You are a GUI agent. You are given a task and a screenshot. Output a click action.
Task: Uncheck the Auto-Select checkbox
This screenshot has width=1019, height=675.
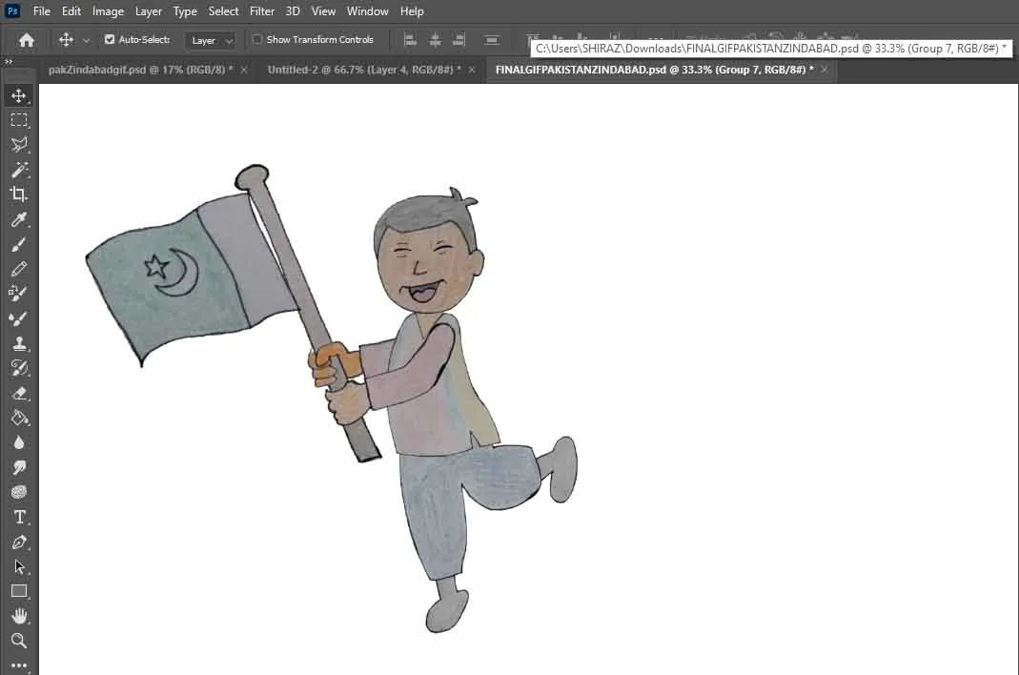point(110,40)
